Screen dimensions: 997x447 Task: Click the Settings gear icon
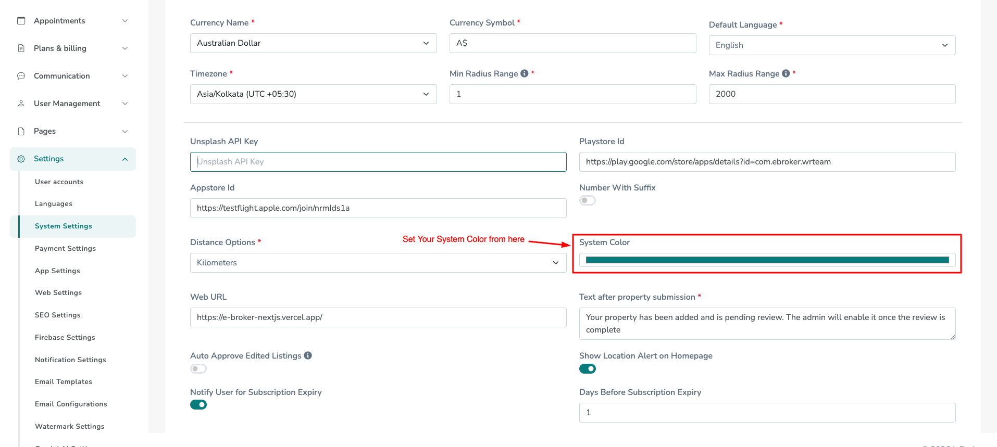tap(21, 159)
